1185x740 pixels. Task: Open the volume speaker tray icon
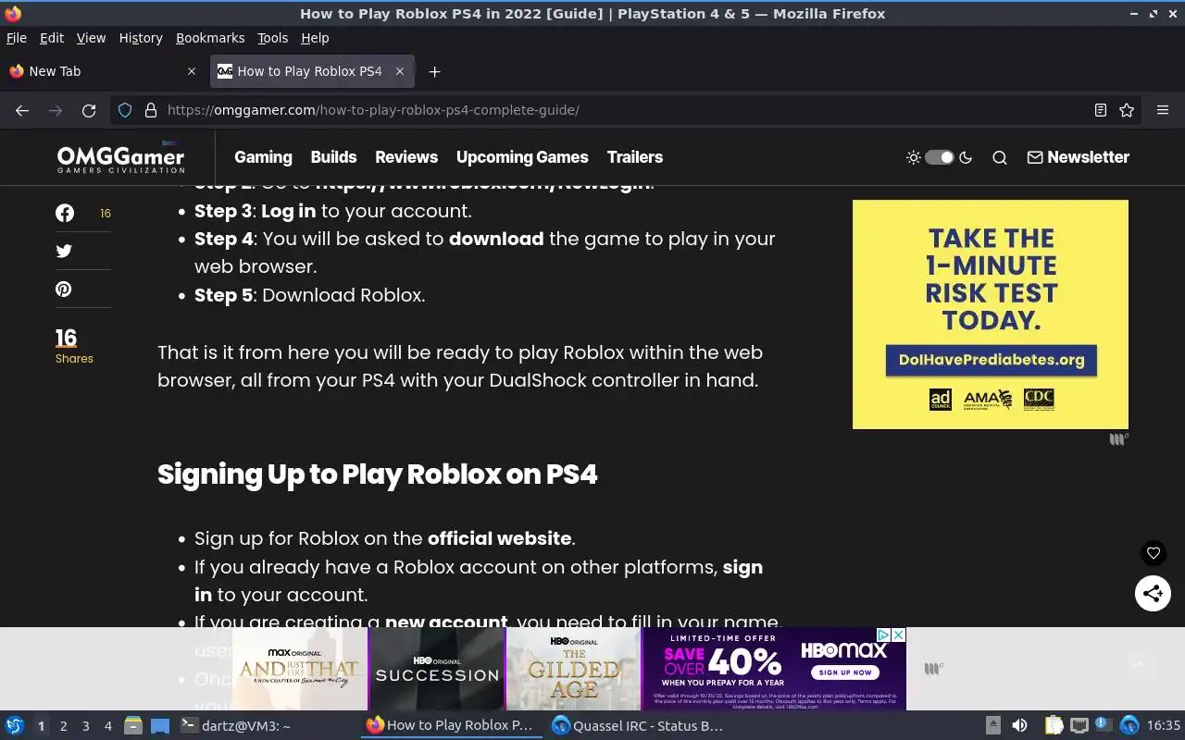click(x=1019, y=725)
